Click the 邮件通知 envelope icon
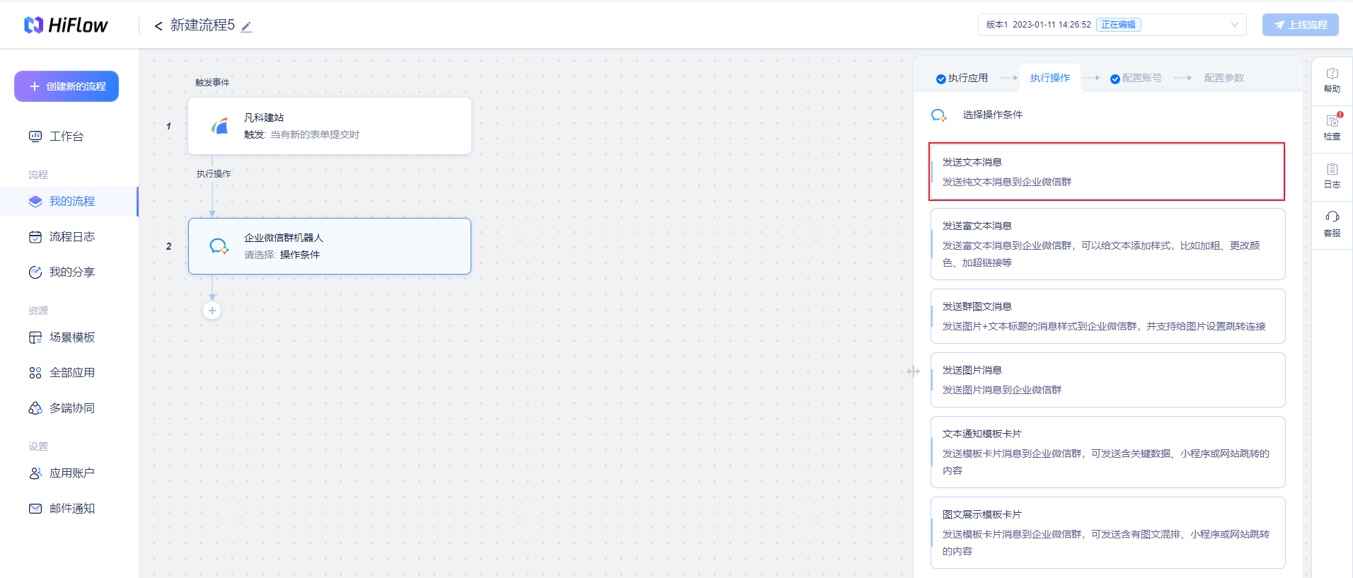Image resolution: width=1353 pixels, height=578 pixels. coord(35,509)
